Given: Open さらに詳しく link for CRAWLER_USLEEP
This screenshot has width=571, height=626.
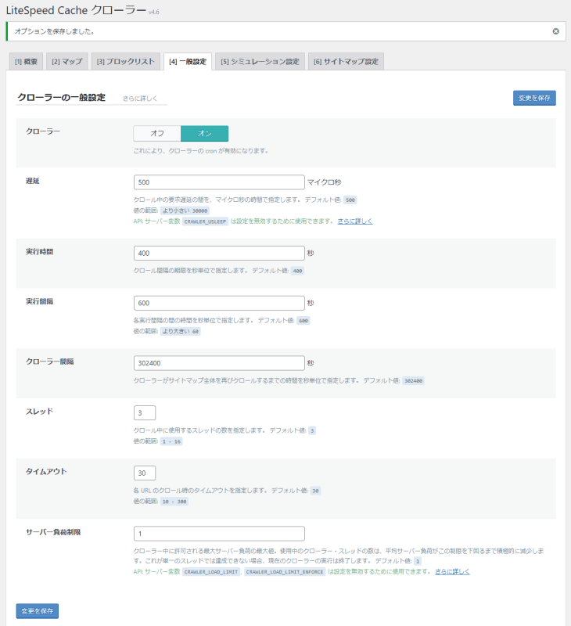Looking at the screenshot, I should pyautogui.click(x=355, y=221).
